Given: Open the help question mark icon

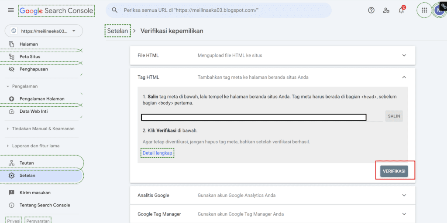Looking at the screenshot, I should (371, 10).
